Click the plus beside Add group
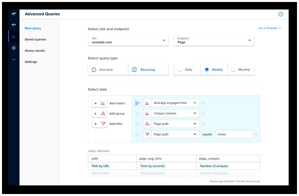 point(96,113)
